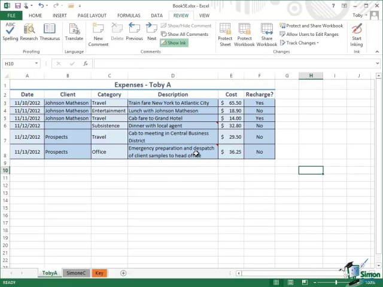
Task: Switch to the SimoneC sheet tab
Action: [76, 273]
